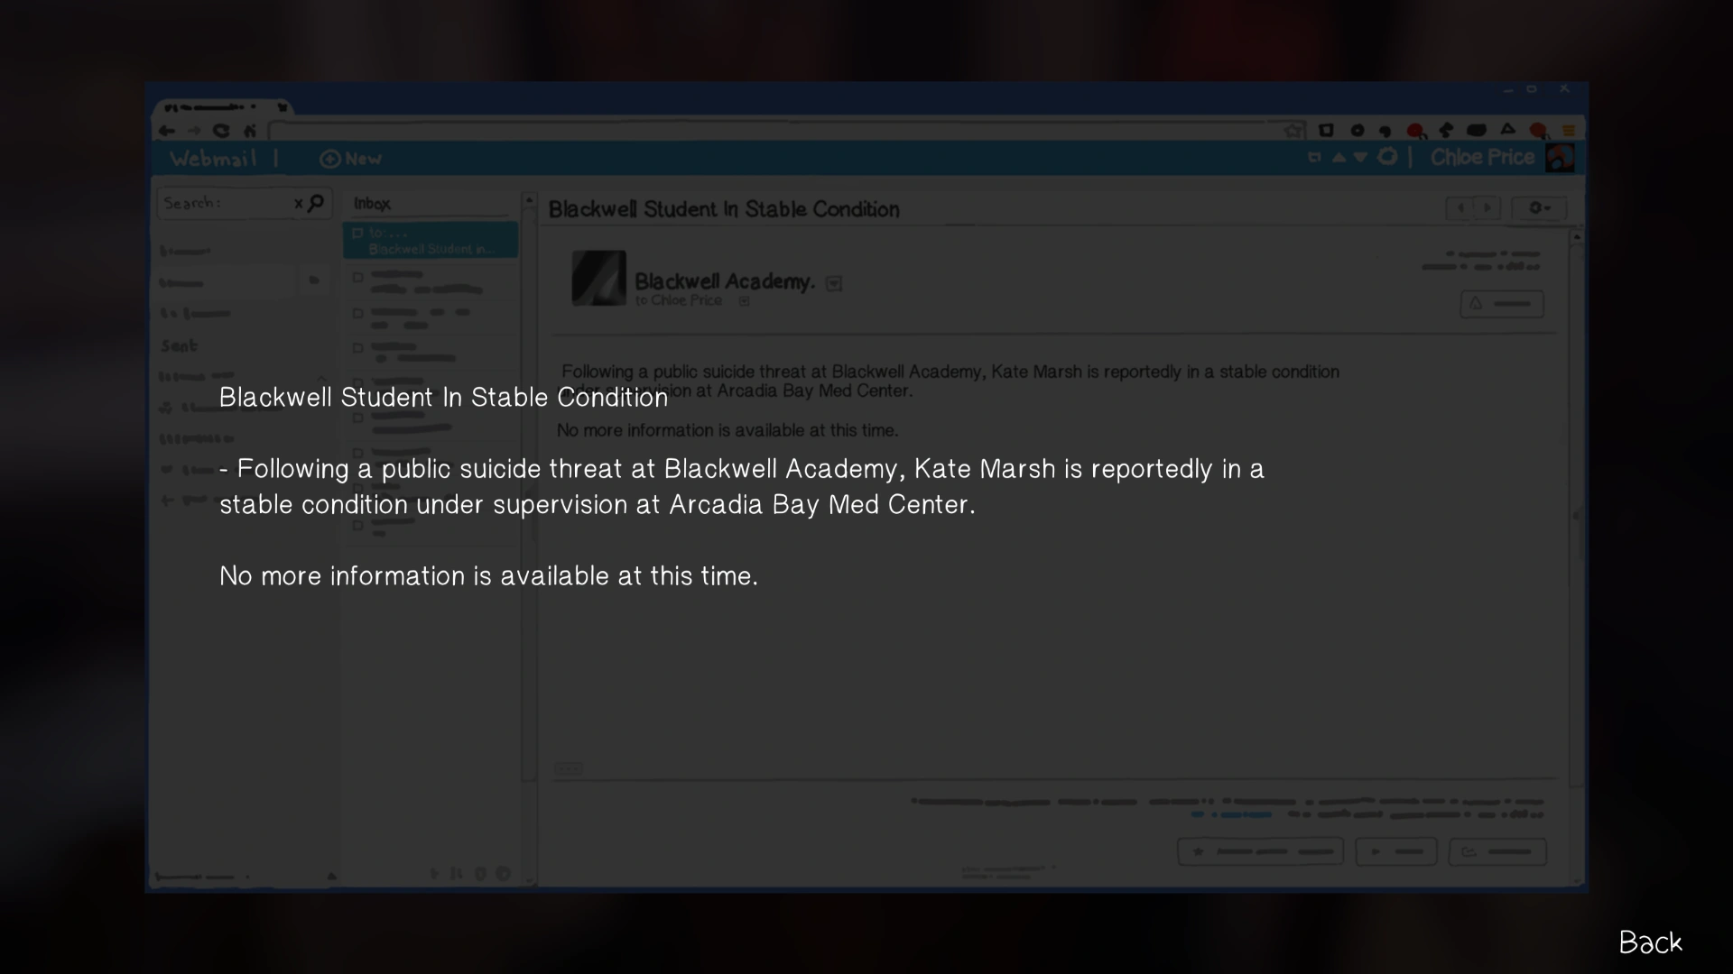Screen dimensions: 1733x974
Task: Expand recipient details after 'to Chloe Price'
Action: tap(744, 302)
